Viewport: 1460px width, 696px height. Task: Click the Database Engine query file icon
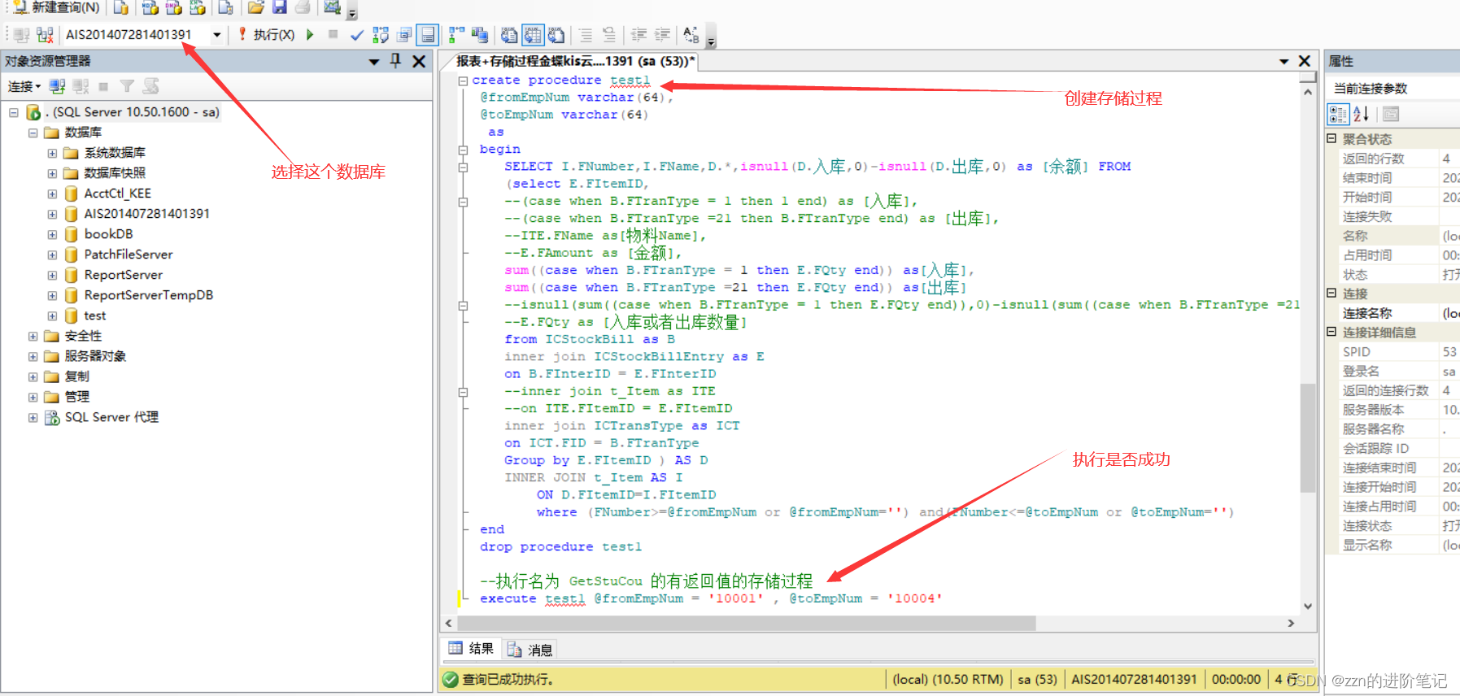tap(120, 7)
